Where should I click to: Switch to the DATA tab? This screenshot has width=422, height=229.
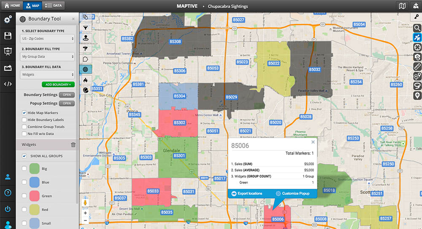53,5
